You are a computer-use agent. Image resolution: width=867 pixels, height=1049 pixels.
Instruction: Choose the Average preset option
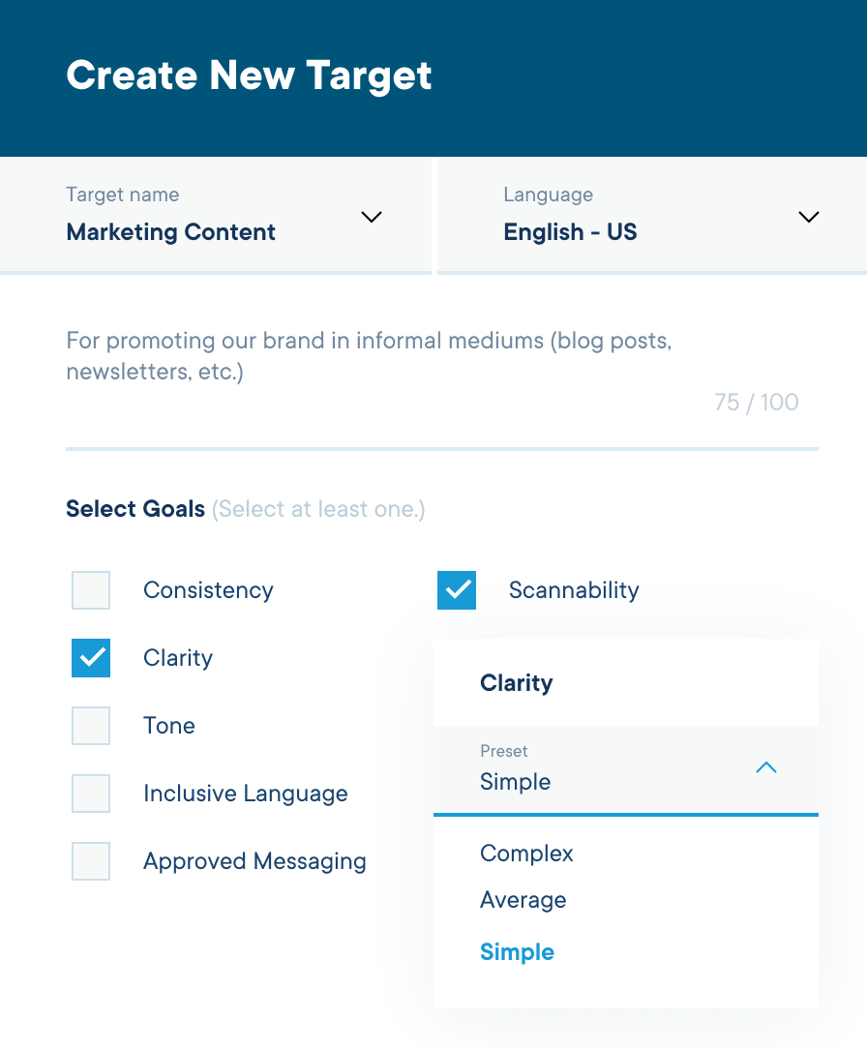[x=523, y=901]
